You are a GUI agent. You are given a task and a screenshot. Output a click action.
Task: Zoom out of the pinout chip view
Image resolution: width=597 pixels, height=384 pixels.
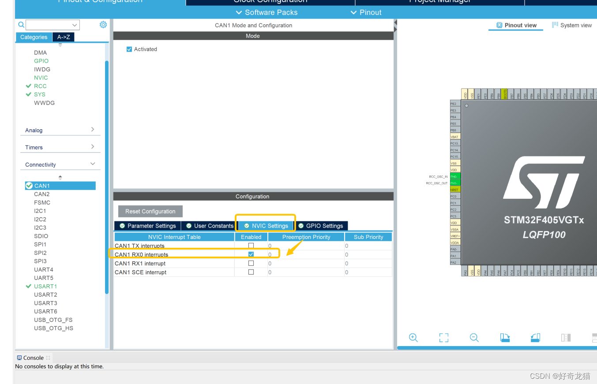(474, 338)
